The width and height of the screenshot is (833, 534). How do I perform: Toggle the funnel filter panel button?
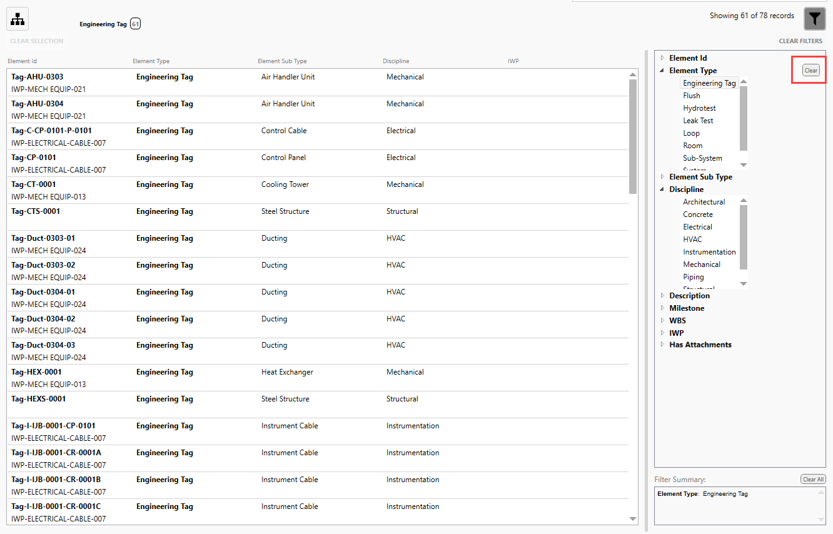(814, 19)
